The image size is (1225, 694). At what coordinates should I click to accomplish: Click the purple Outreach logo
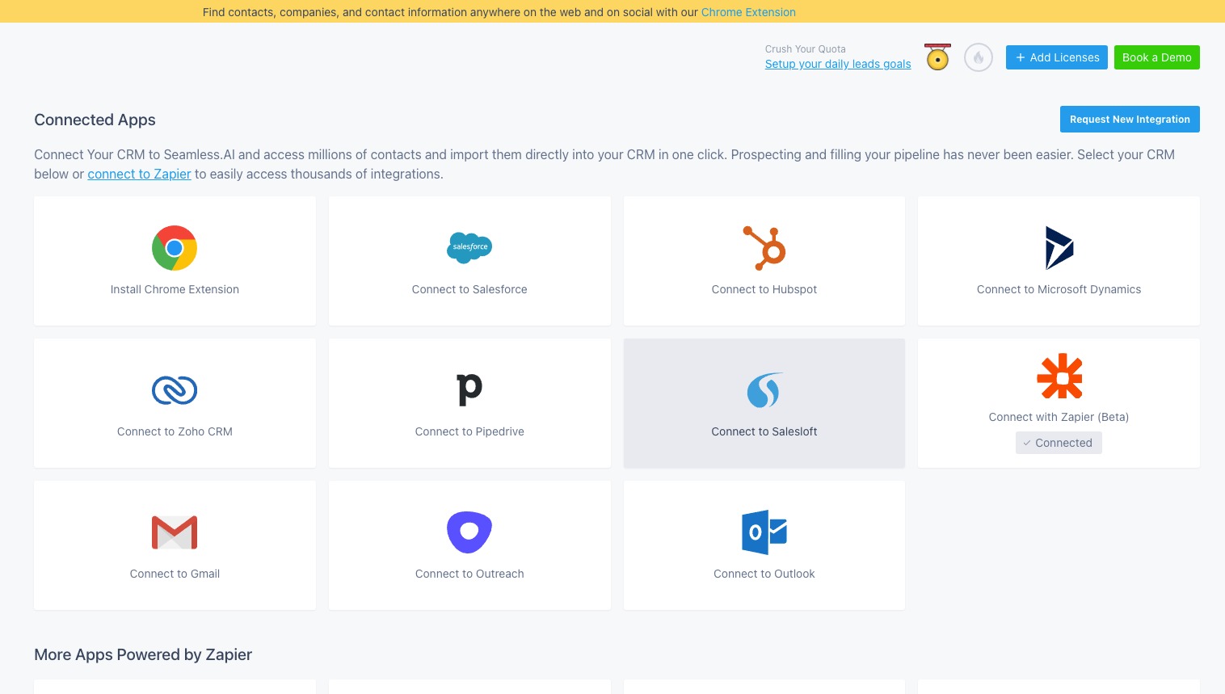coord(469,532)
